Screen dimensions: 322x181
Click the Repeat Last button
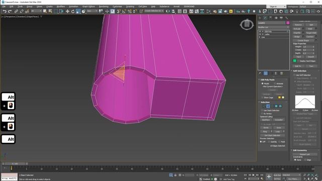(304, 154)
